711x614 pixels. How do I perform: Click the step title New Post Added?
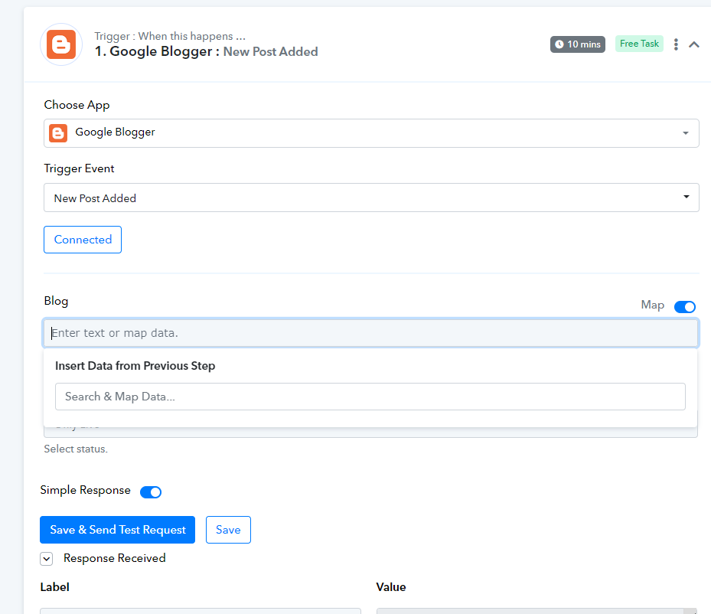click(x=270, y=52)
